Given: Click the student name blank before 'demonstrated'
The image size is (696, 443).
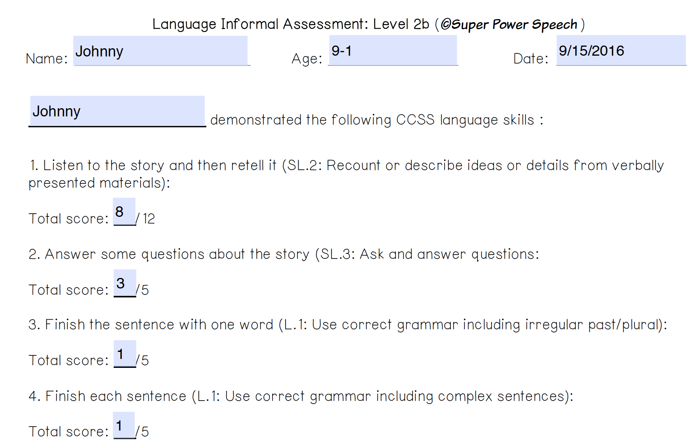Looking at the screenshot, I should tap(117, 111).
